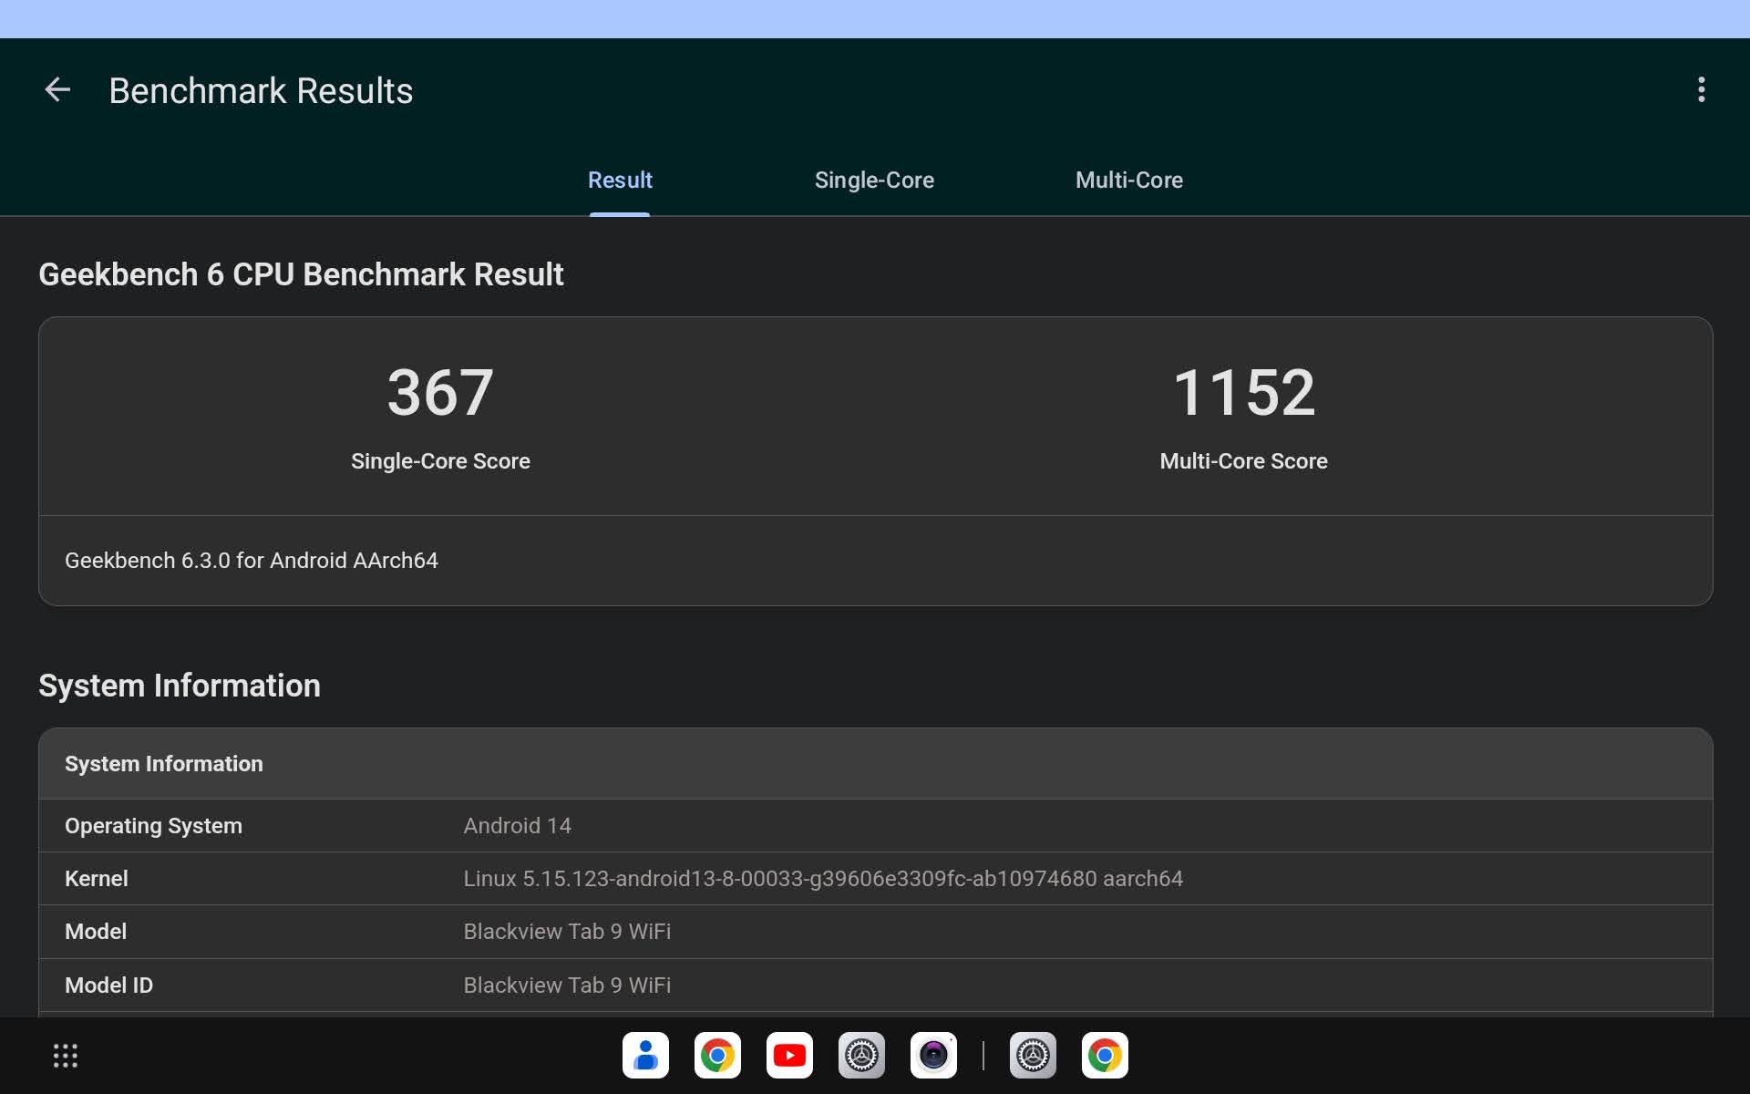Click the Single-Core Score label
Viewport: 1750px width, 1094px height.
tap(440, 461)
